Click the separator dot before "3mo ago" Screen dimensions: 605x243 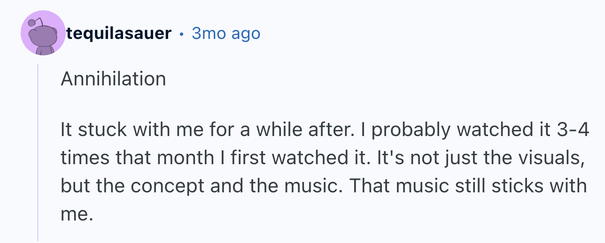click(x=182, y=34)
